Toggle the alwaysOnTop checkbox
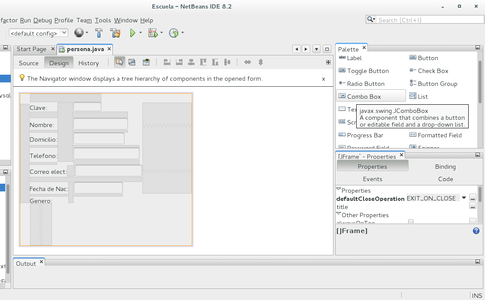The height and width of the screenshot is (300, 485). click(410, 222)
